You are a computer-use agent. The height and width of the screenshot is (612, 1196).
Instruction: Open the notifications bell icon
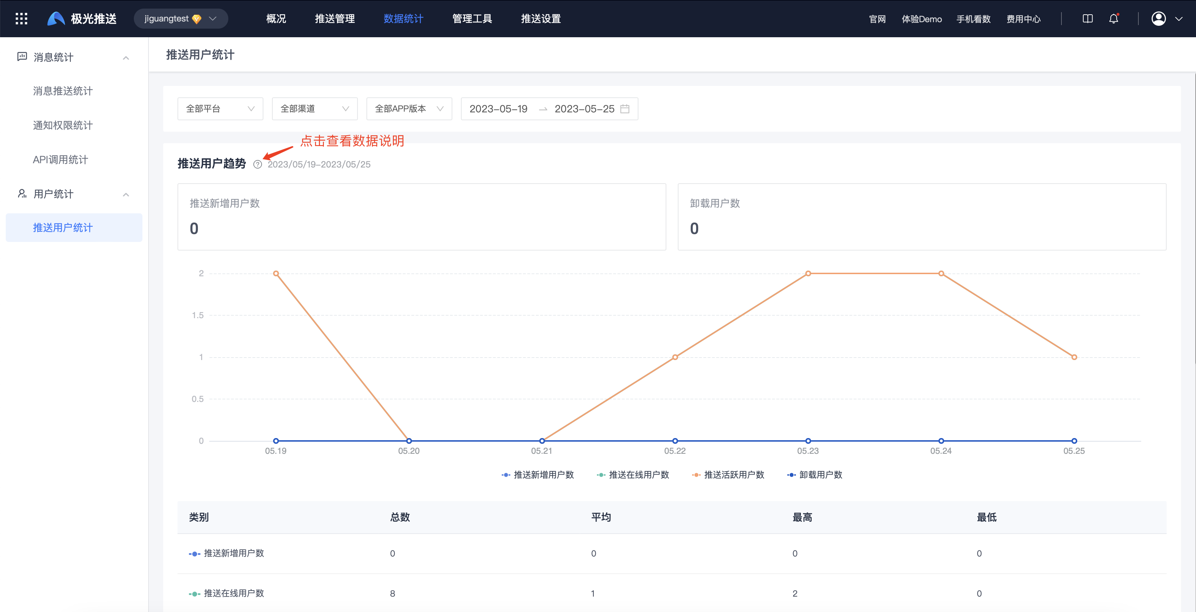pyautogui.click(x=1113, y=19)
